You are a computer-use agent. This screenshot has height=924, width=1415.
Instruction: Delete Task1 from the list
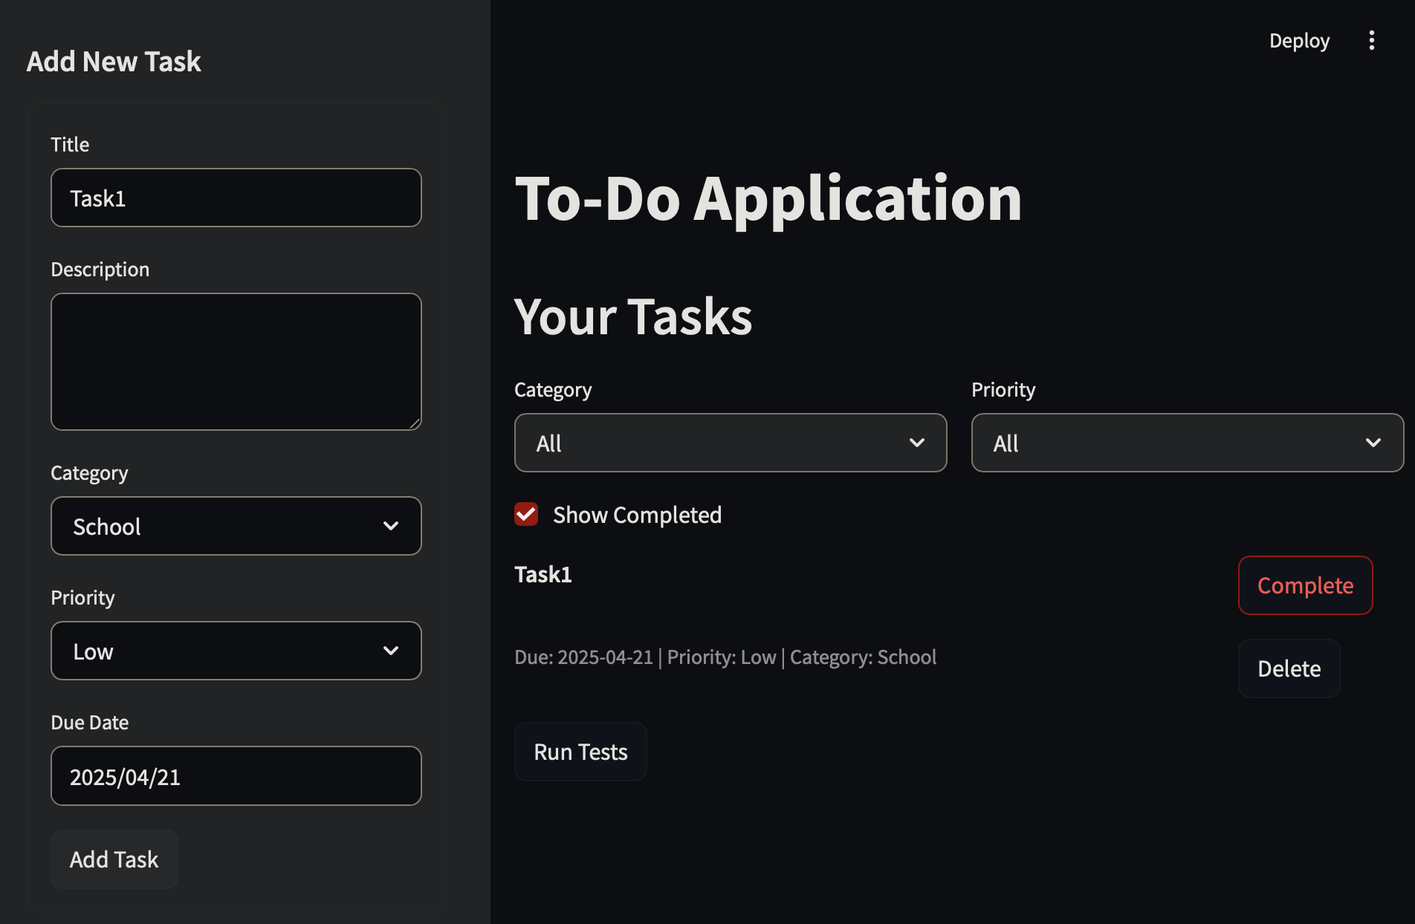point(1289,668)
